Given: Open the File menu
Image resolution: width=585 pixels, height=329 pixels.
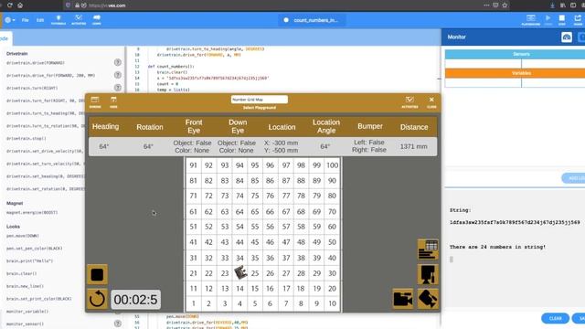Looking at the screenshot, I should pyautogui.click(x=25, y=20).
